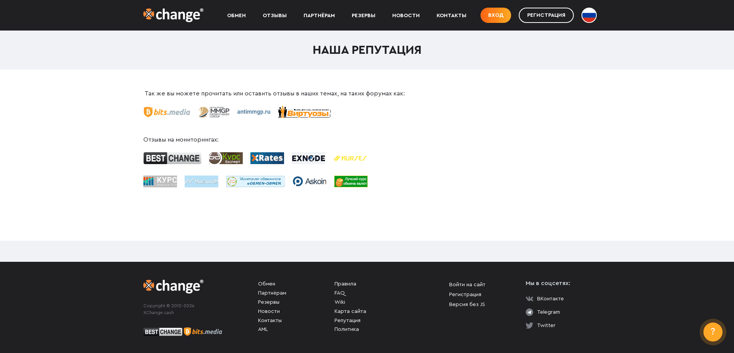Open the BestChange monitoring logo
734x353 pixels.
[x=172, y=158]
